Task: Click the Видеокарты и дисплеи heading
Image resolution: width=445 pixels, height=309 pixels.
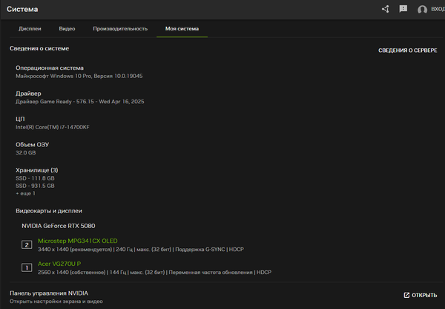Action: 49,211
